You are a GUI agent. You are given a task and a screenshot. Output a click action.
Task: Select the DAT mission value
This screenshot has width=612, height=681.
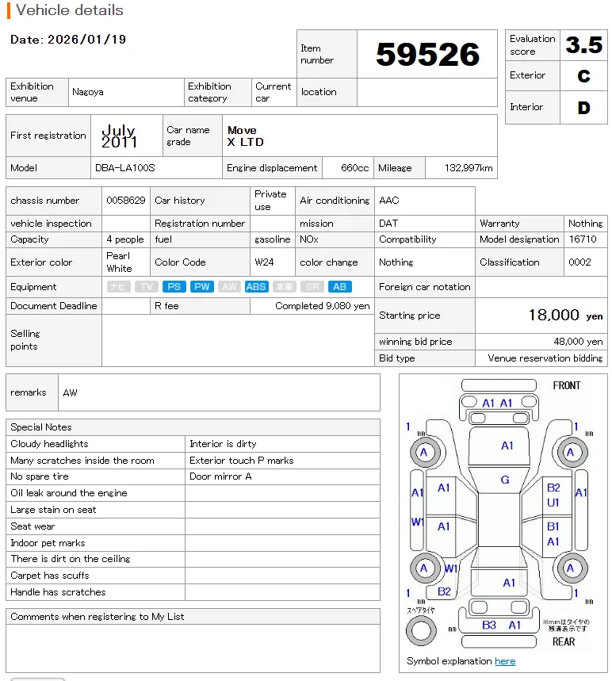[x=388, y=224]
